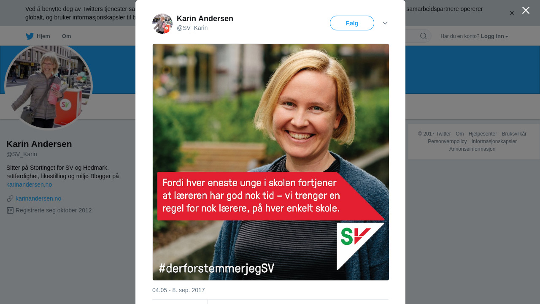Open Karin Andersen's avatar in the tweet
This screenshot has width=540, height=304.
coord(162,24)
